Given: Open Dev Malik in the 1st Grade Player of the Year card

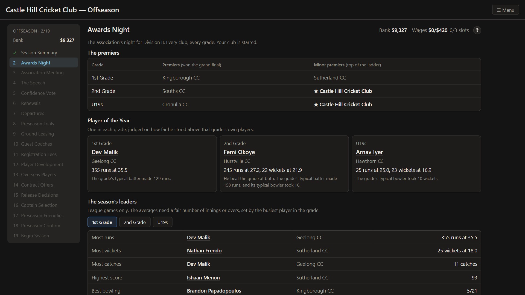Looking at the screenshot, I should 105,152.
